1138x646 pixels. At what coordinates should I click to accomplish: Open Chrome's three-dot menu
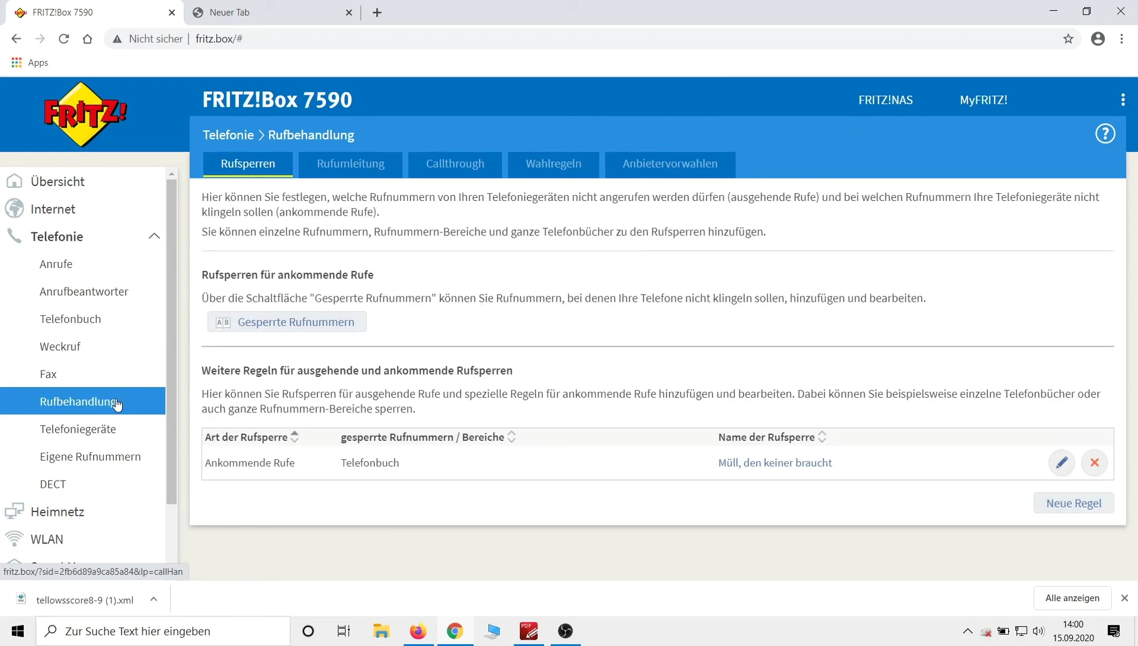[1121, 39]
